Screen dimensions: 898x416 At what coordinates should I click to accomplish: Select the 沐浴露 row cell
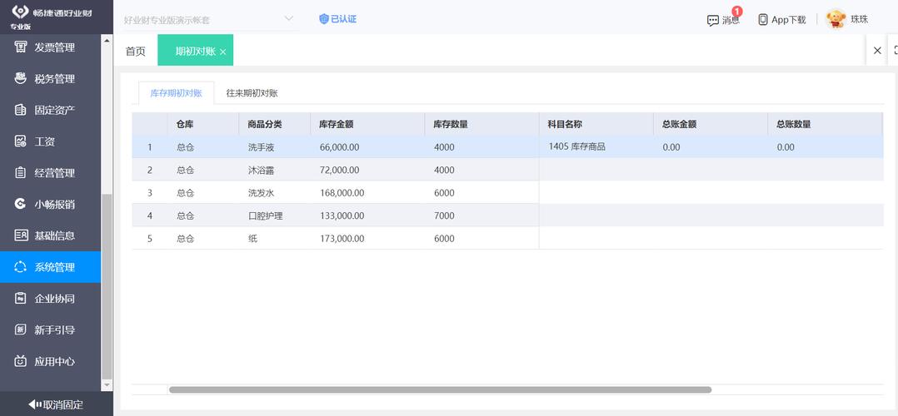(274, 170)
